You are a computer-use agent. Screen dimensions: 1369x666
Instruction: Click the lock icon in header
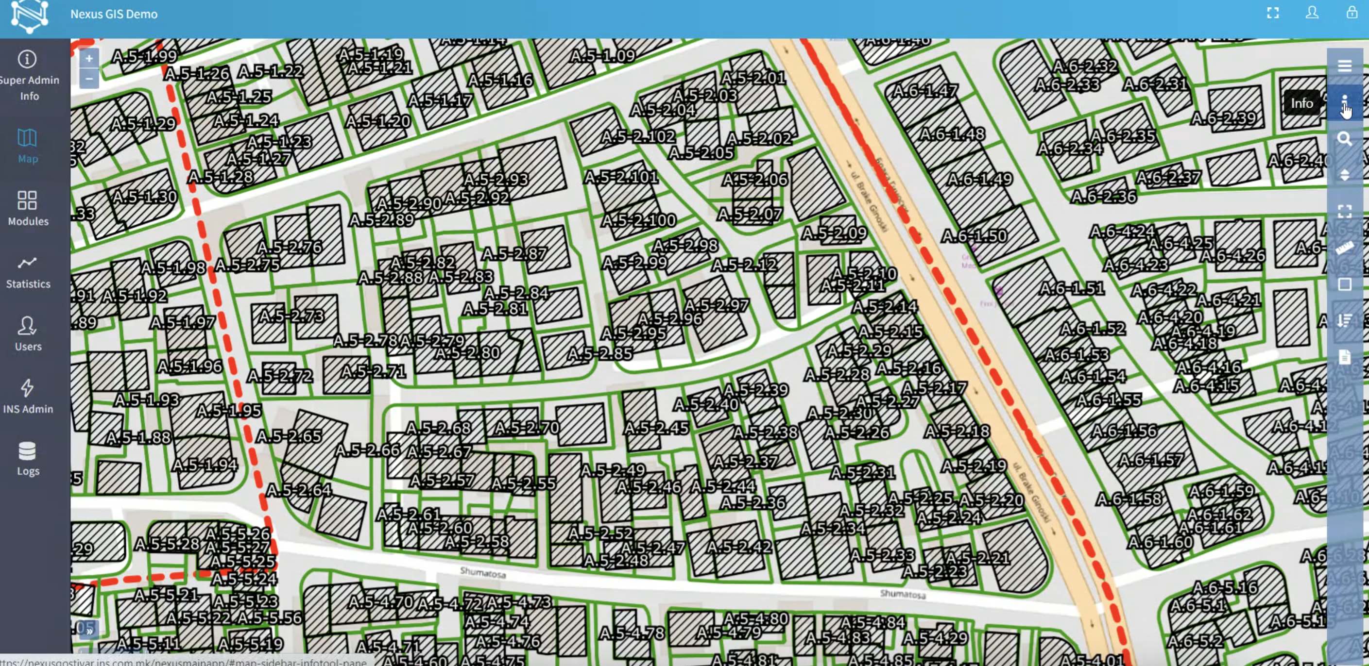pos(1352,12)
